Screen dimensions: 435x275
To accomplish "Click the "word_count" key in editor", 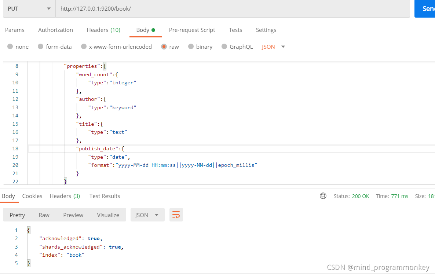I will tap(94, 74).
